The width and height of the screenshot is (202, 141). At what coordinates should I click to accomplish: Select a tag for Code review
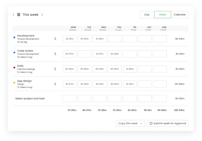[x=26, y=57]
